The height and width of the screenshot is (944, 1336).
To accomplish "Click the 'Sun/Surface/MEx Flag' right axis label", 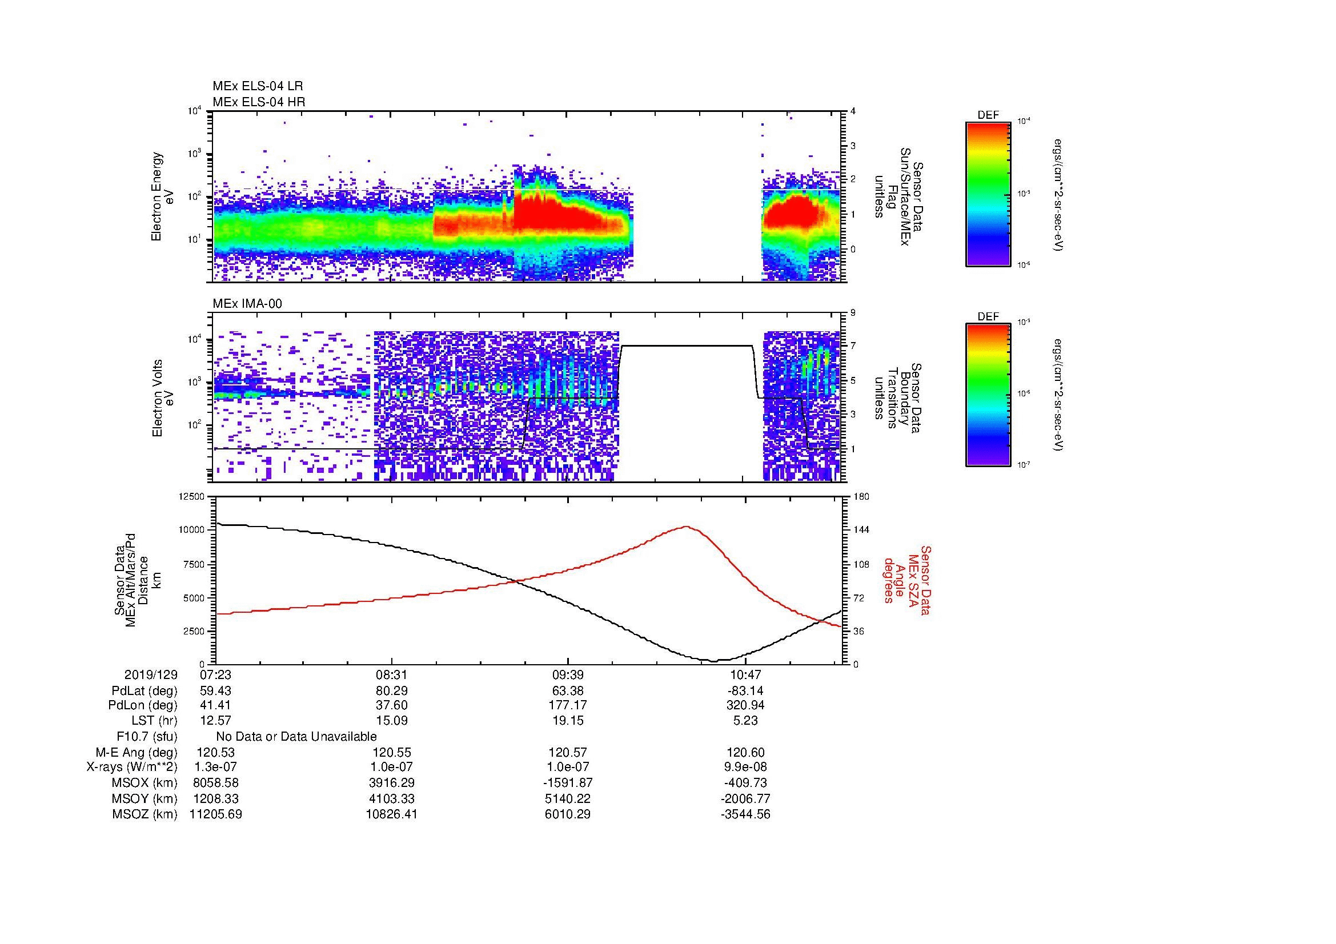I will (x=898, y=196).
